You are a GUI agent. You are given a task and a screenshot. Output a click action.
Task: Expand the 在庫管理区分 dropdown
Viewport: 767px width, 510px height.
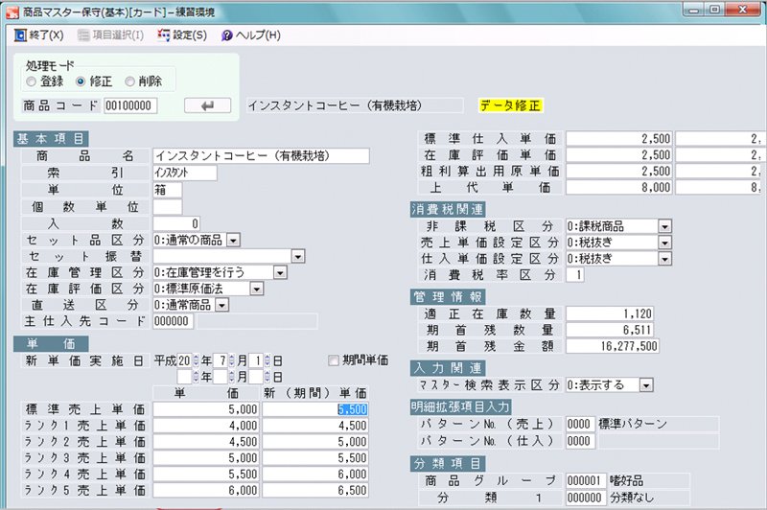coord(280,272)
